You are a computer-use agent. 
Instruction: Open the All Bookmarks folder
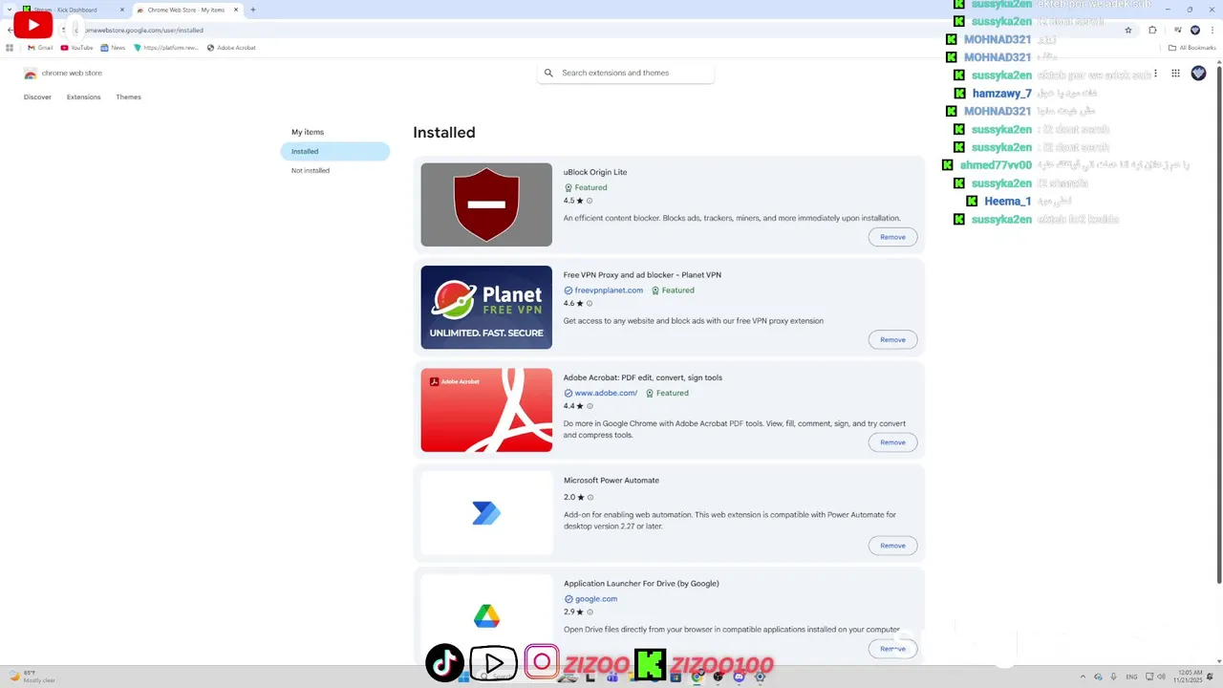point(1192,47)
